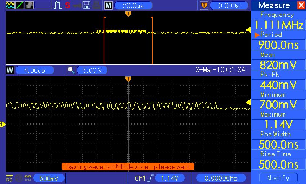Toggle the bandwidth limit waveform icon
The width and height of the screenshot is (306, 184).
click(x=28, y=178)
